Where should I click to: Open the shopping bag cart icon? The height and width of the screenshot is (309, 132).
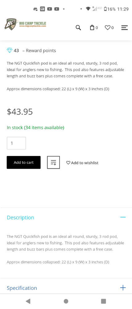(x=92, y=28)
